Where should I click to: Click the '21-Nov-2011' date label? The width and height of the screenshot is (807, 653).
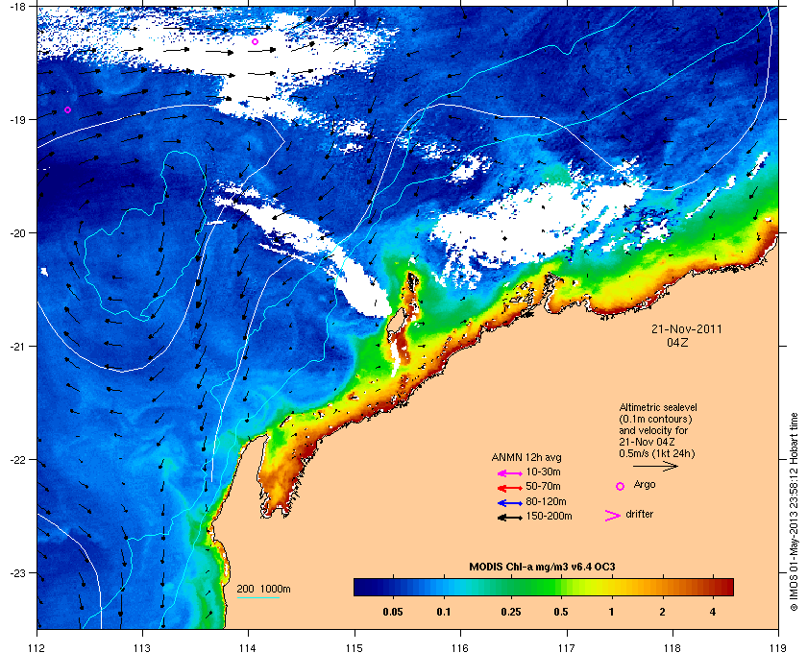(687, 329)
